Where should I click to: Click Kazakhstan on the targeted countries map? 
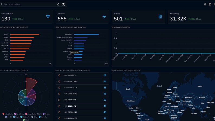[x=188, y=97]
